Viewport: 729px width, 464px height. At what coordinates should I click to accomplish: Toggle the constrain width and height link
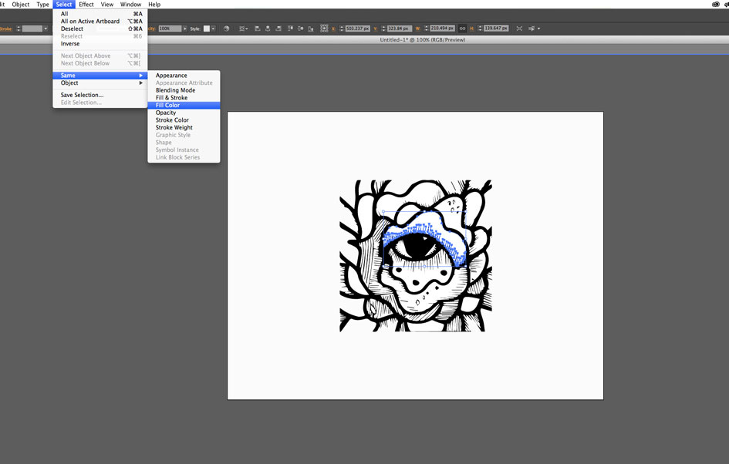point(464,29)
